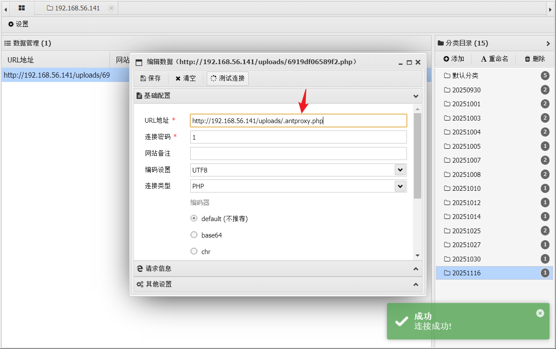Viewport: 556px width, 349px height.
Task: Open the 编码设置 UTF8 dropdown
Action: click(x=400, y=170)
